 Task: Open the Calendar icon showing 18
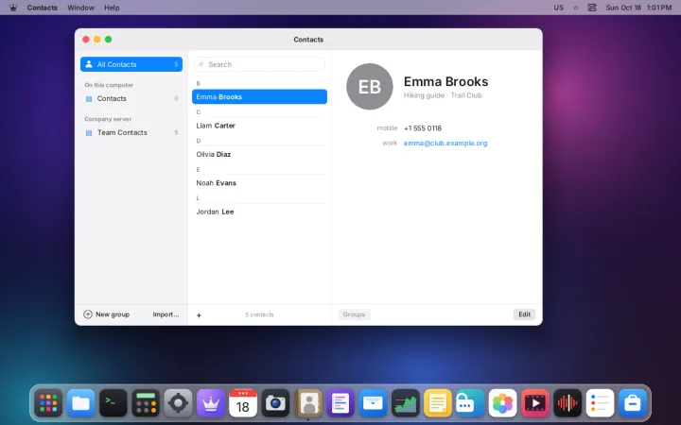pyautogui.click(x=243, y=403)
